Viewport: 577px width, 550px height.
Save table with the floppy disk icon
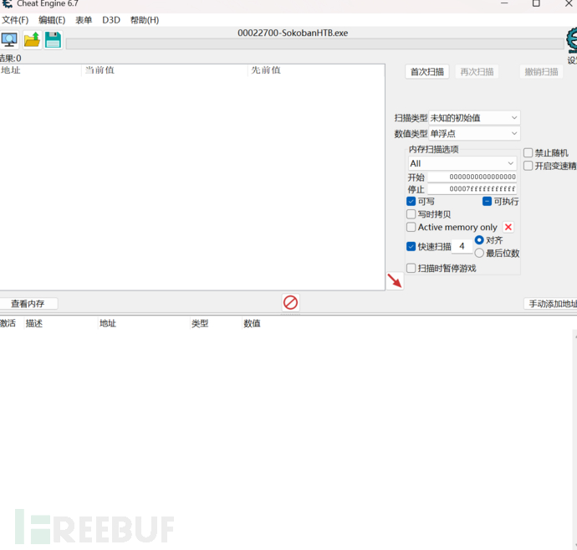(x=53, y=40)
